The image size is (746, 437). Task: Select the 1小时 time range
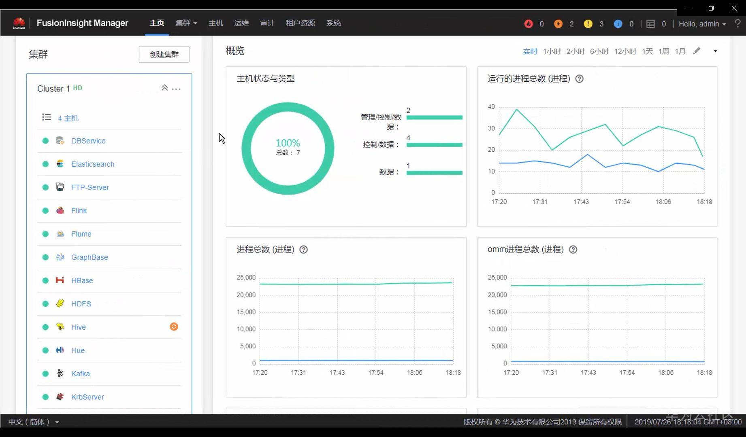click(x=552, y=51)
